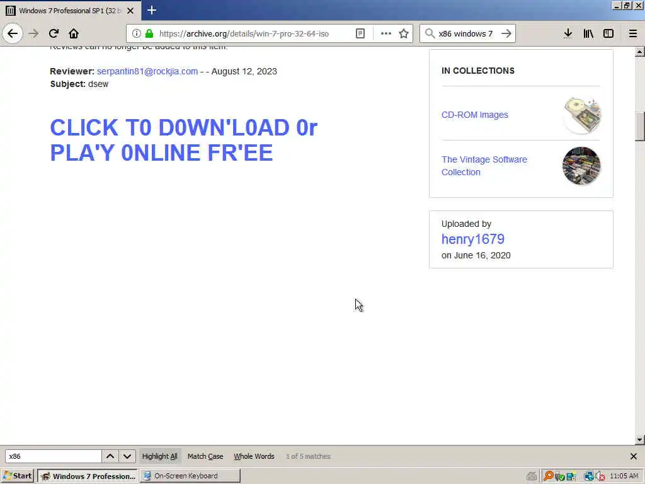Click the IN COLLECTIONS heading
The width and height of the screenshot is (645, 484).
point(478,71)
